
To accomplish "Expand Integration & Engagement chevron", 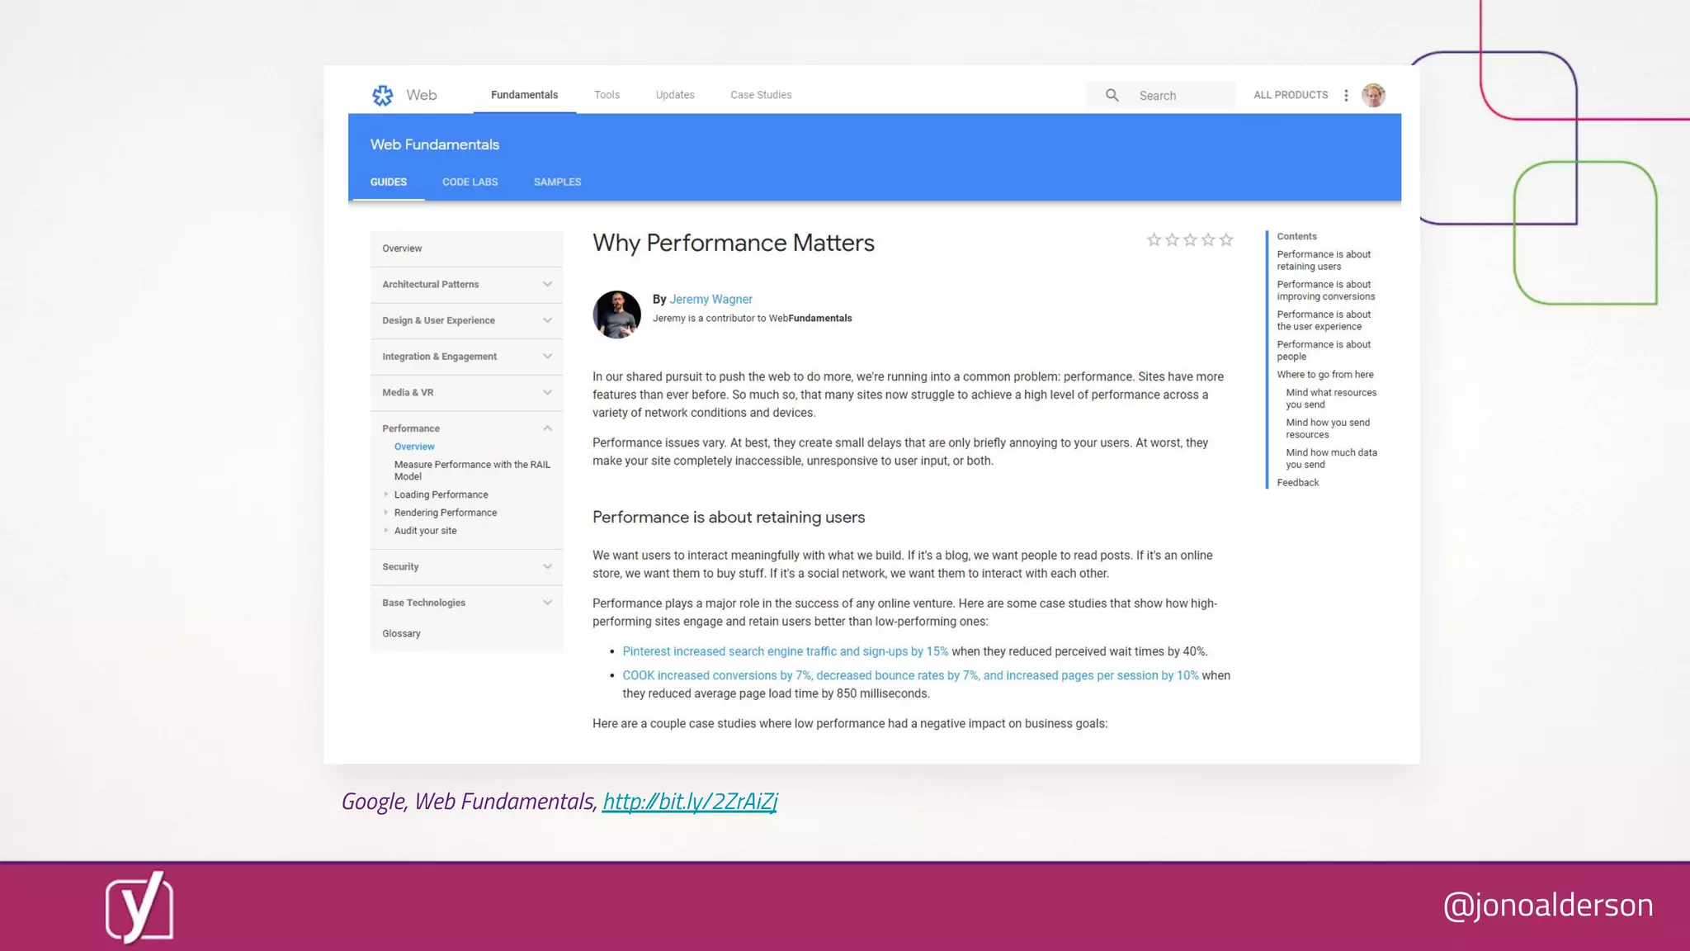I will pyautogui.click(x=547, y=357).
